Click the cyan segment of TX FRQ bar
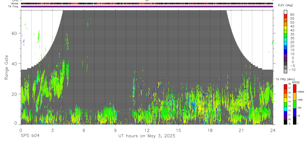Screen dimensions: 307x141 tap(285, 109)
